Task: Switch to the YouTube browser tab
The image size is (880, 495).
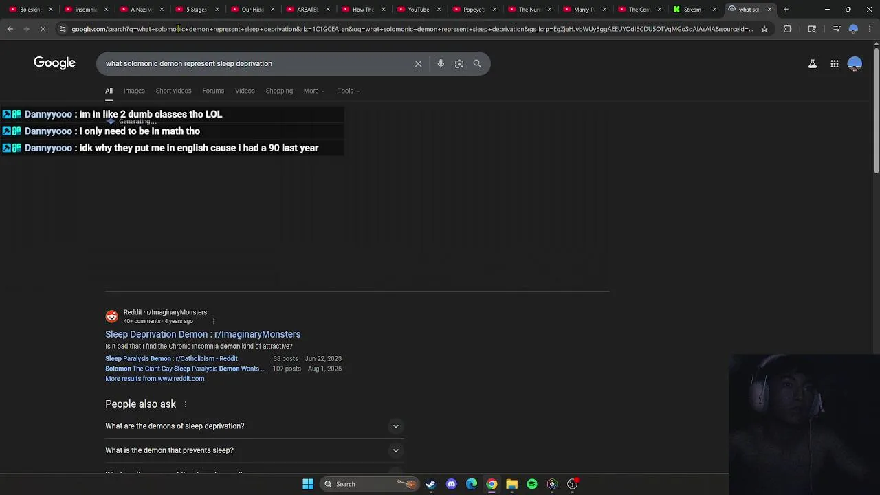Action: click(x=418, y=10)
